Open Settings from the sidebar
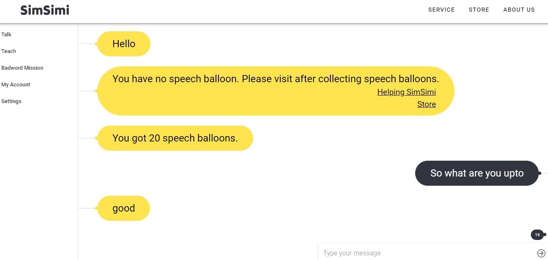The width and height of the screenshot is (548, 260). (x=11, y=101)
